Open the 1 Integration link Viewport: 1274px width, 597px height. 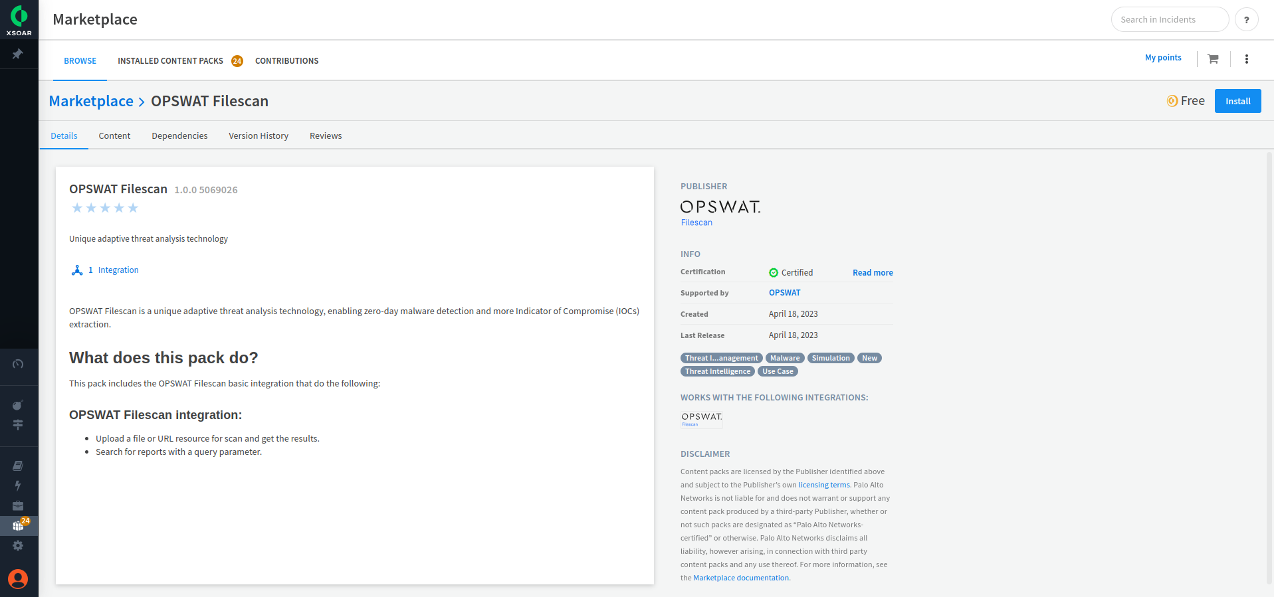click(114, 270)
